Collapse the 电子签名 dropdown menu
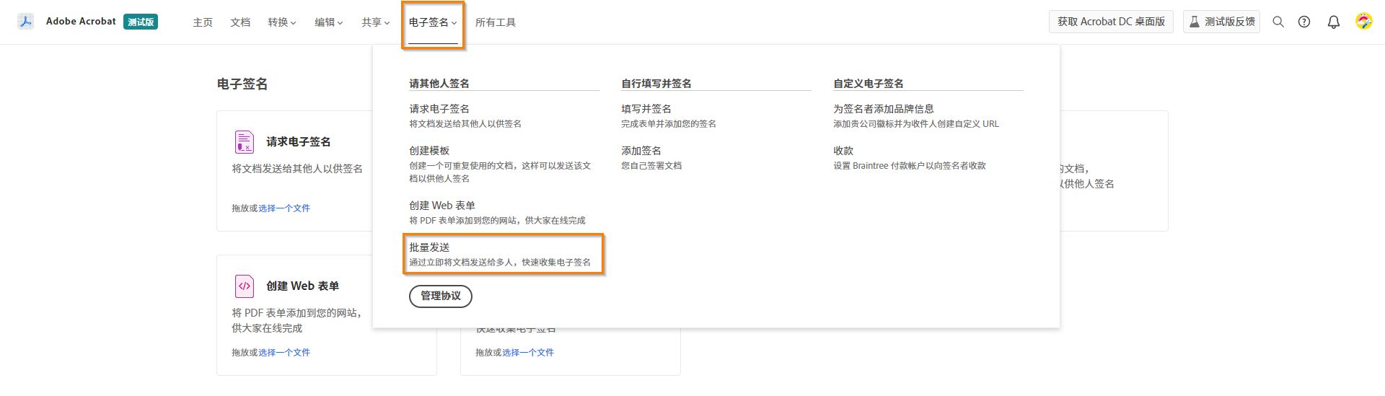The image size is (1385, 396). [x=433, y=22]
